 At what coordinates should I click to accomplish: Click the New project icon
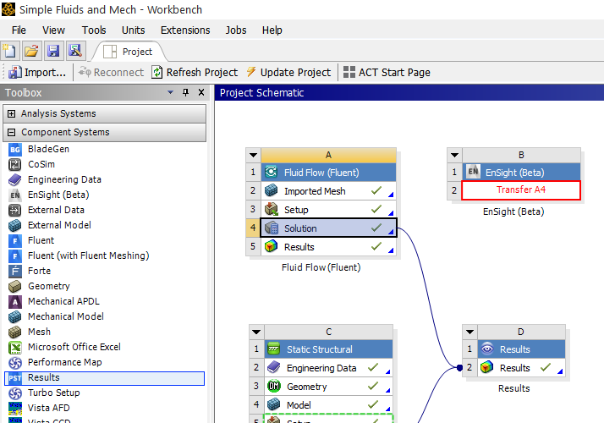pos(9,51)
